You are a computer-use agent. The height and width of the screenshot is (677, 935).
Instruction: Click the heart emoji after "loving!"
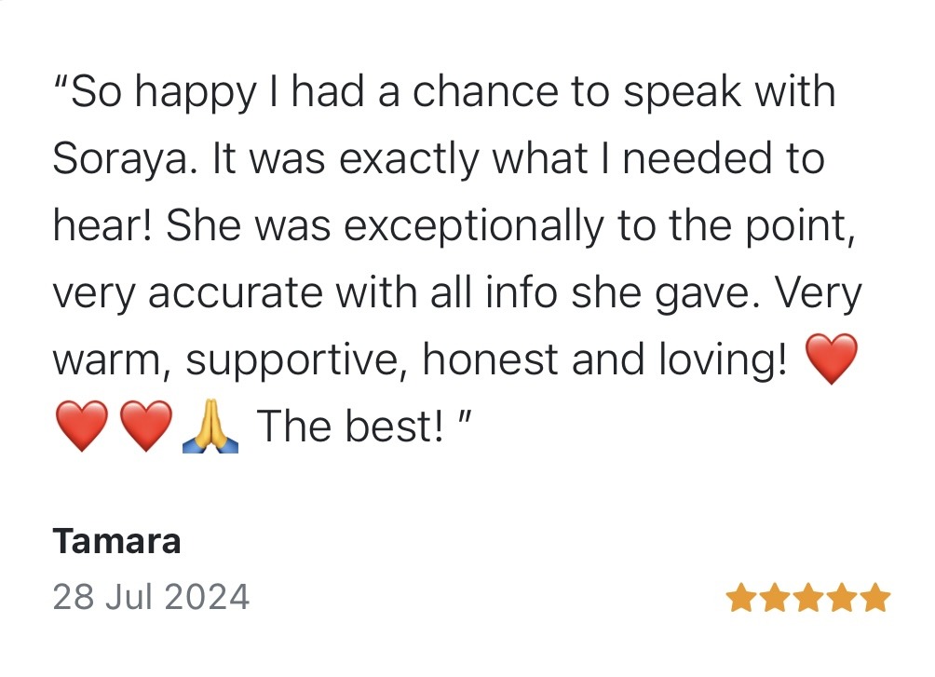pos(830,360)
